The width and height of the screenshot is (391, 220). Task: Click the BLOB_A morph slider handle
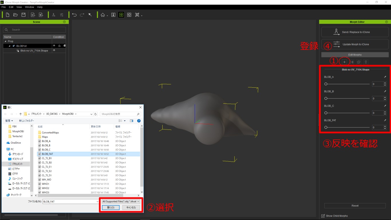pos(326,84)
